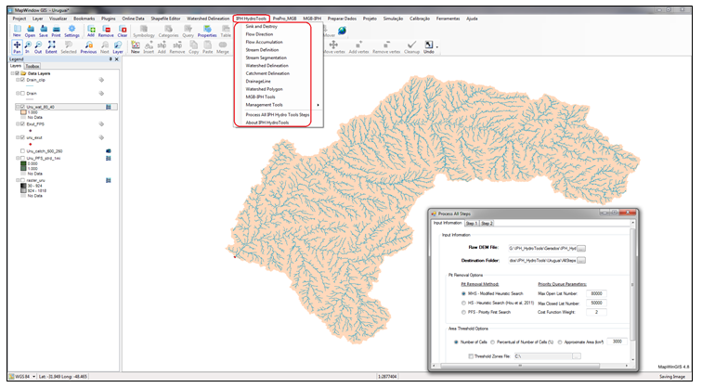The image size is (702, 388).
Task: Click the Move vertex tool
Action: pos(333,46)
